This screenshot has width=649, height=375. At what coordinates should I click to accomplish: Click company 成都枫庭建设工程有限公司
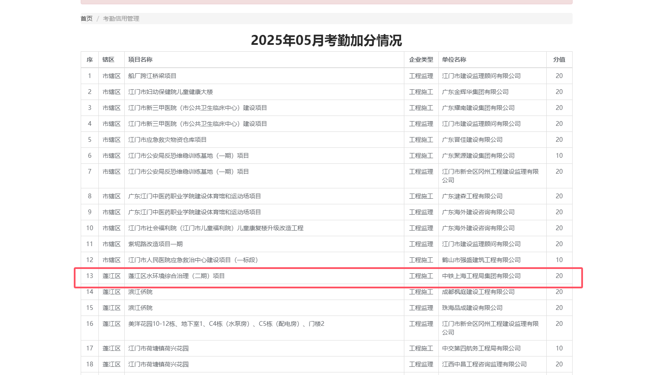tap(478, 292)
